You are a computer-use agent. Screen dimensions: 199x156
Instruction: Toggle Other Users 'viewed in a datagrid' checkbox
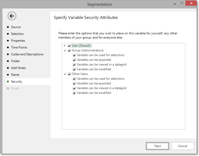pyautogui.click(x=74, y=88)
